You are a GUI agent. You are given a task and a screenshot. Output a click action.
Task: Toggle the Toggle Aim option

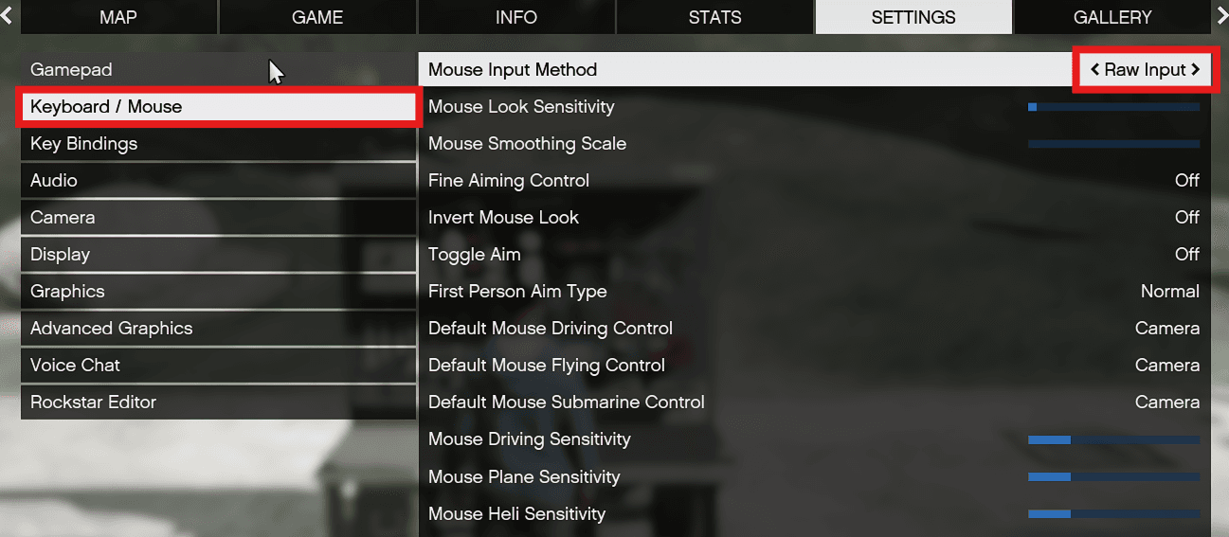click(1186, 255)
